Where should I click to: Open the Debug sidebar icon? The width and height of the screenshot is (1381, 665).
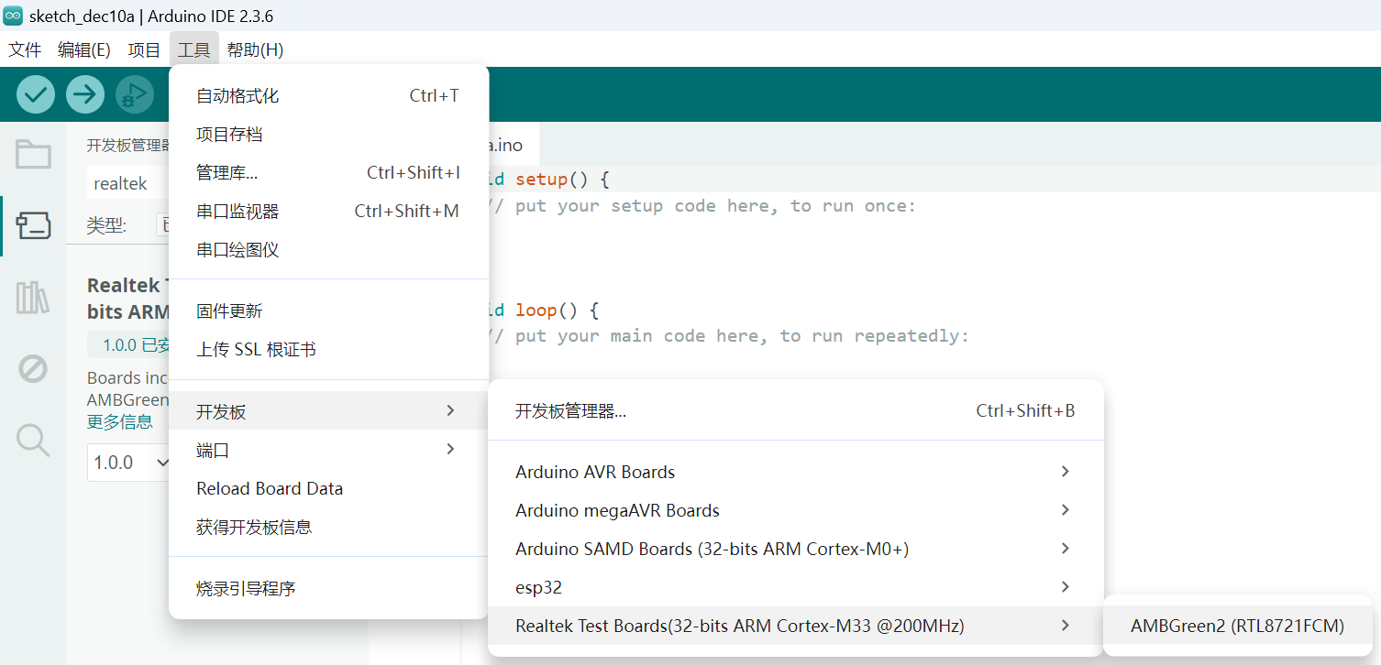(x=33, y=369)
